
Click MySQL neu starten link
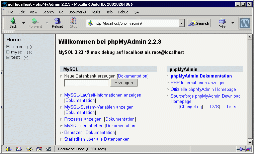pyautogui.click(x=83, y=126)
